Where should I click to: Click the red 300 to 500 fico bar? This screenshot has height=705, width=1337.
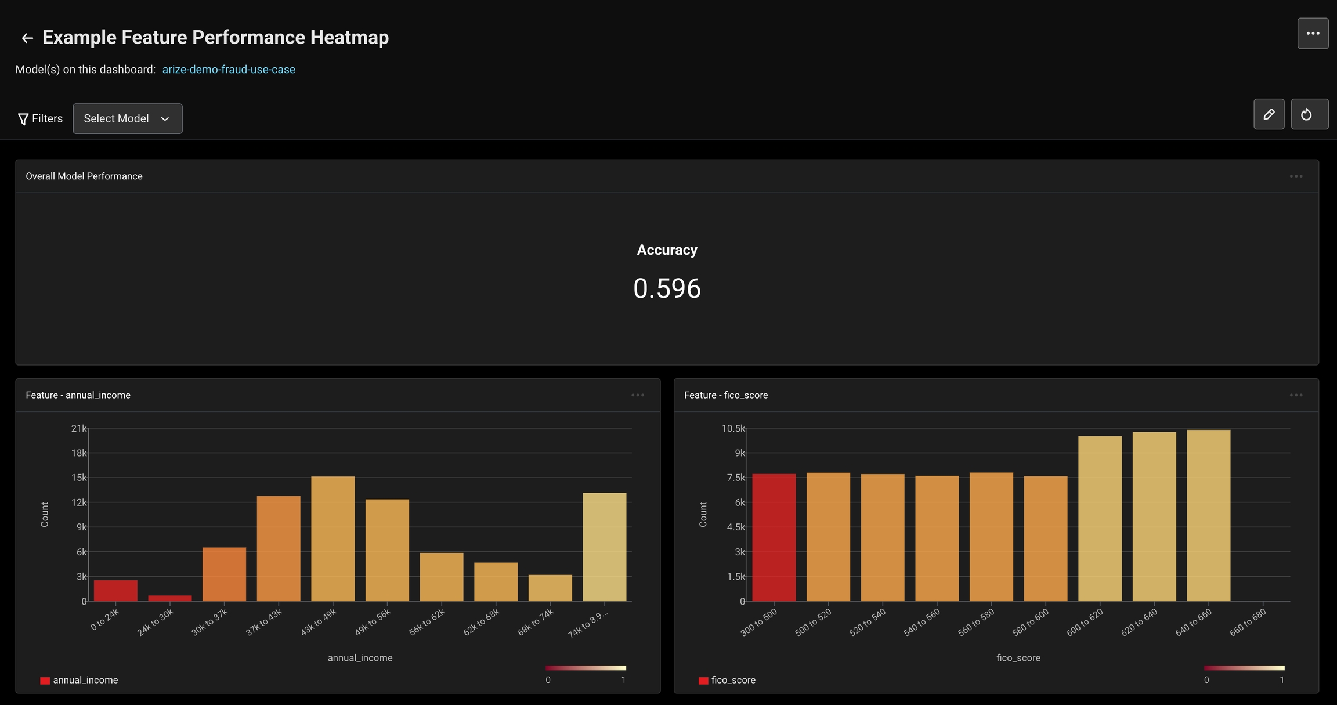click(x=774, y=537)
